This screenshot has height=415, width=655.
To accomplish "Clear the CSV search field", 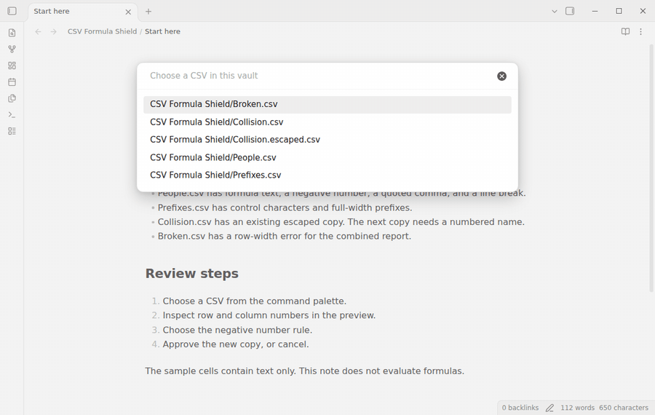I will point(501,76).
